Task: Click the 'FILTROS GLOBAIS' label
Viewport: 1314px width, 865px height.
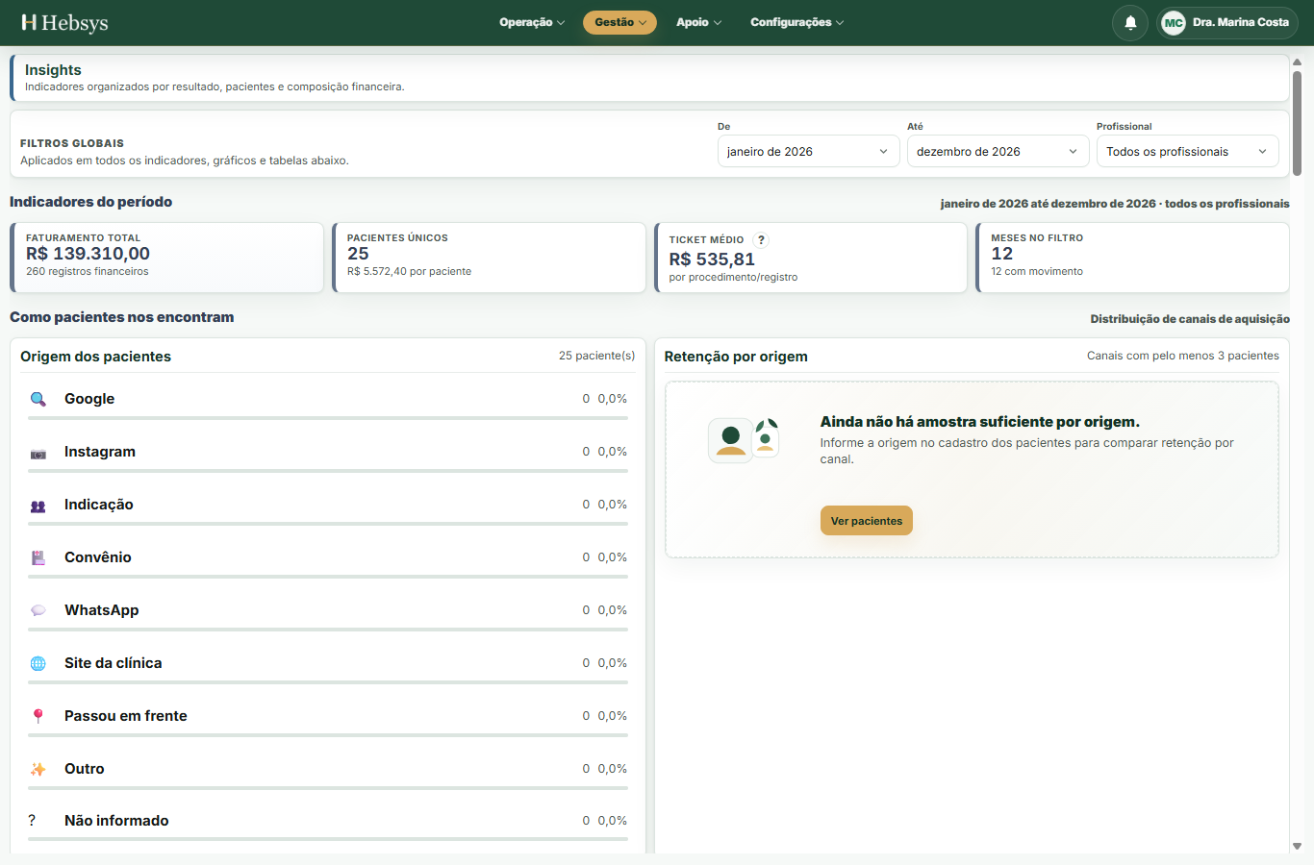Action: pyautogui.click(x=72, y=143)
